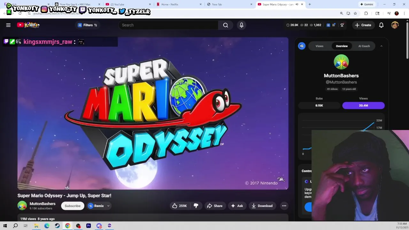Screen dimensions: 409x230
Task: Open the vidIQ Filters dropdown
Action: pos(87,25)
